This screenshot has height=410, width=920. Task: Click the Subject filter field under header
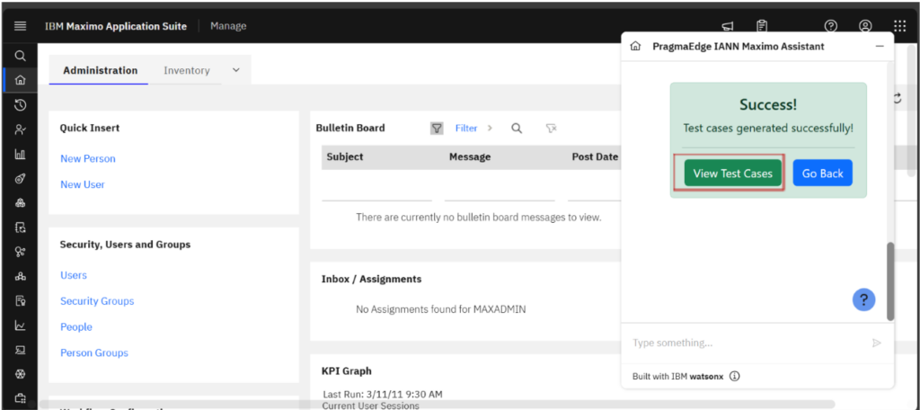click(x=376, y=191)
